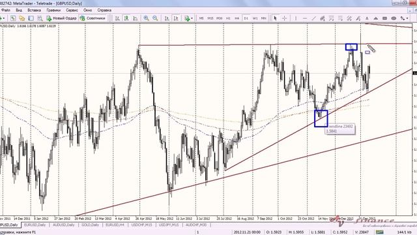Viewport: 417px width, 235px height.
Task: Click the C: 1.5952 status value
Action: [x=340, y=232]
